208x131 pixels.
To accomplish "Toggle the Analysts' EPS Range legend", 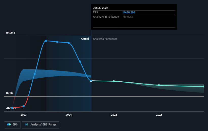I will pos(41,125).
